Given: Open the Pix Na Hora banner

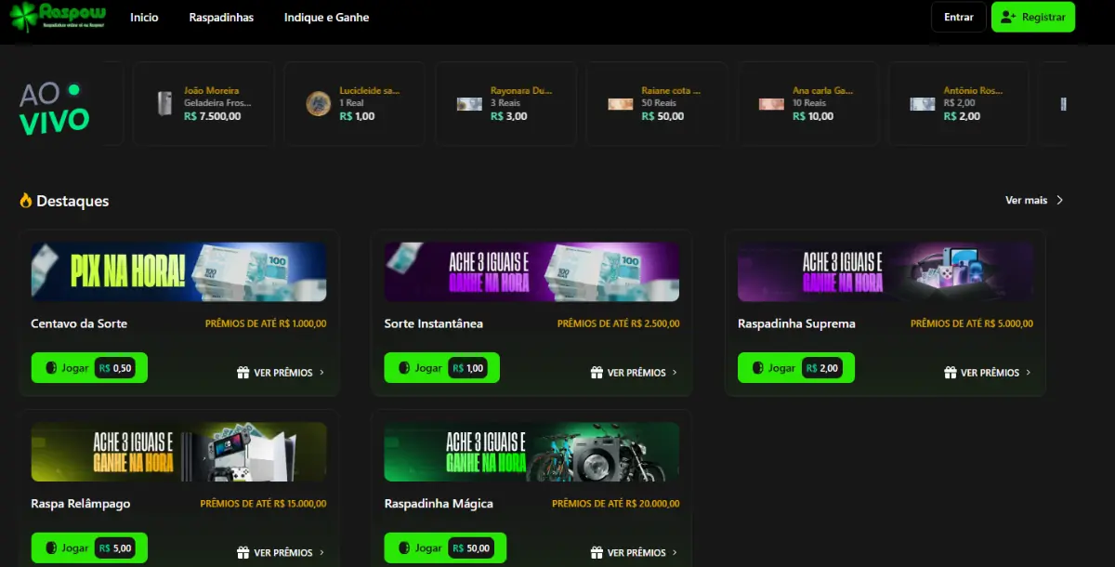Looking at the screenshot, I should [178, 271].
